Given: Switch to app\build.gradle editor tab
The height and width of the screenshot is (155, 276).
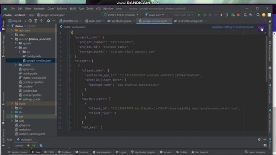Looking at the screenshot, I should click(x=121, y=21).
